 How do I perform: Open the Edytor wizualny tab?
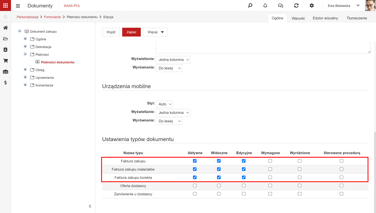325,18
